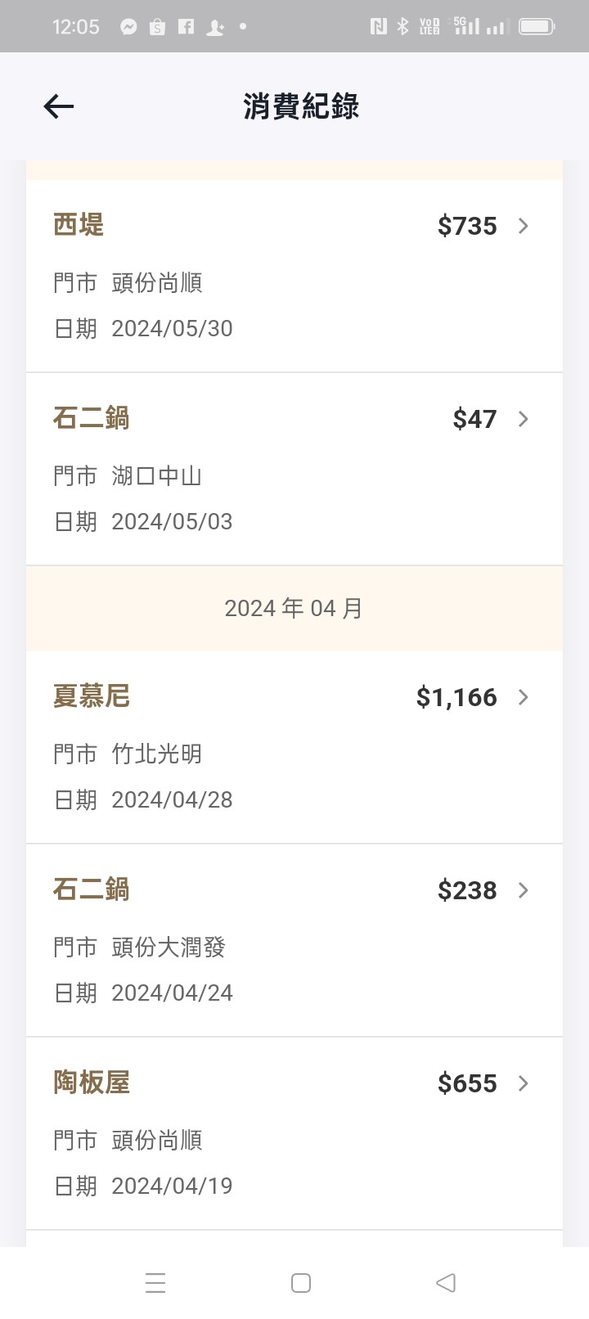
Task: Open the 夏慕尼 竹北光明 transaction entry
Action: 294,747
